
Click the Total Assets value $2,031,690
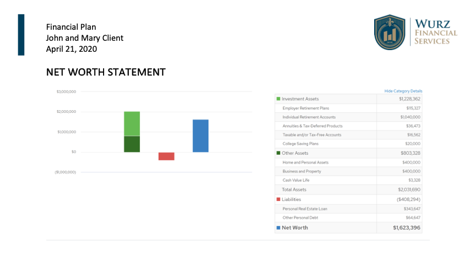pos(409,189)
